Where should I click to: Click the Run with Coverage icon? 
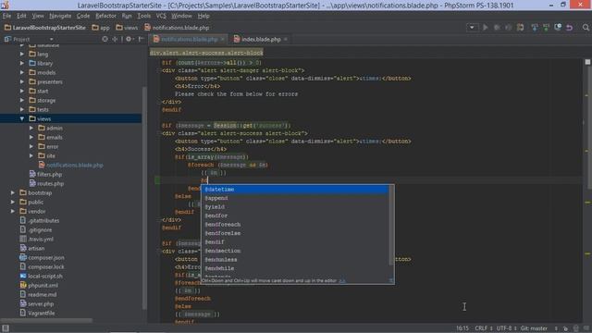pyautogui.click(x=509, y=27)
